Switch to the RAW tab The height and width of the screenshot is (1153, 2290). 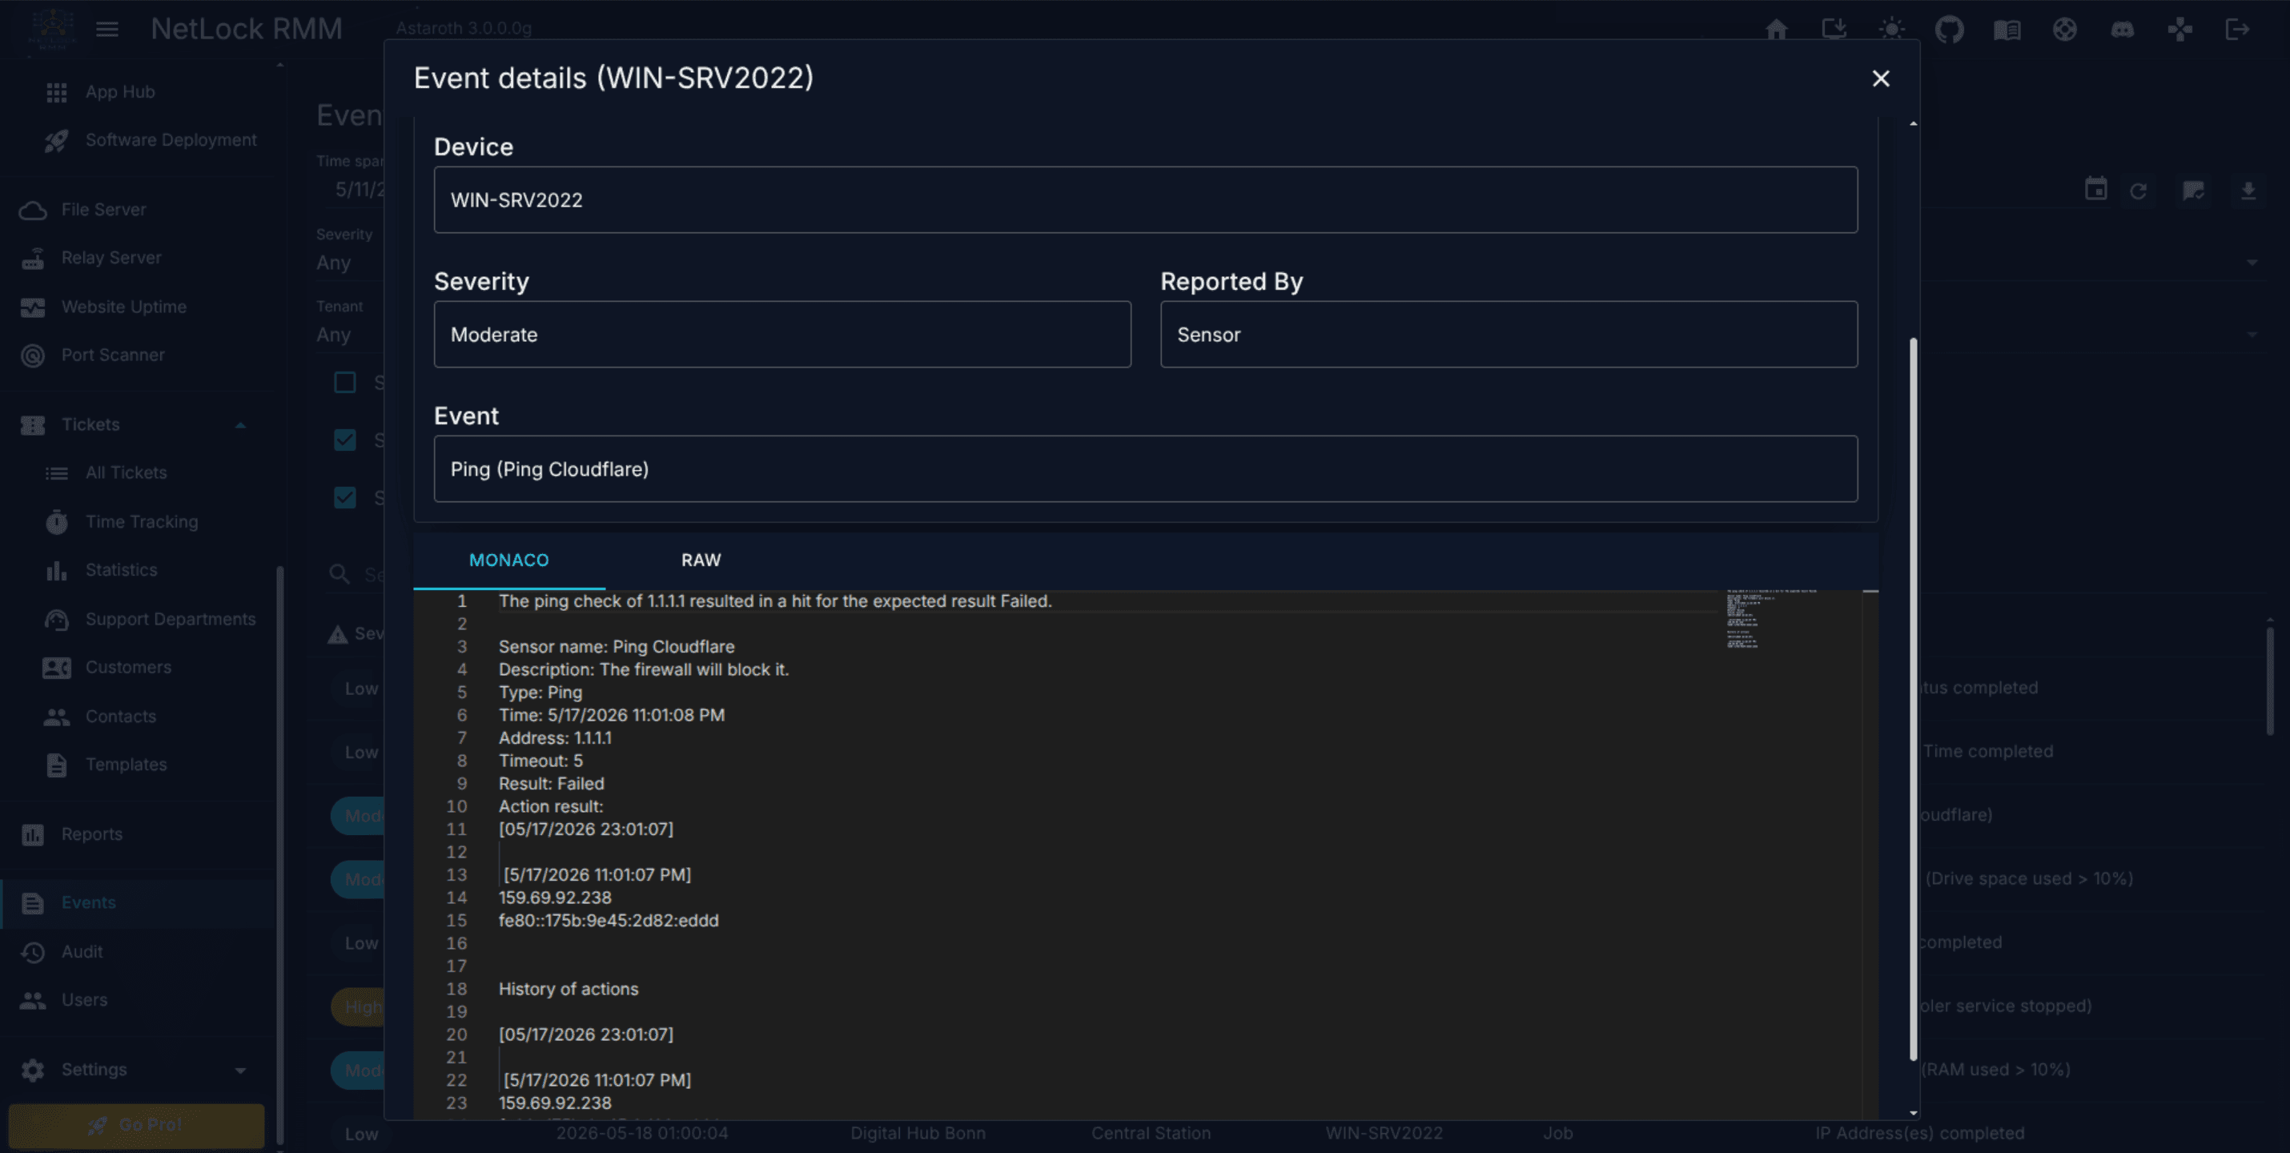point(701,560)
